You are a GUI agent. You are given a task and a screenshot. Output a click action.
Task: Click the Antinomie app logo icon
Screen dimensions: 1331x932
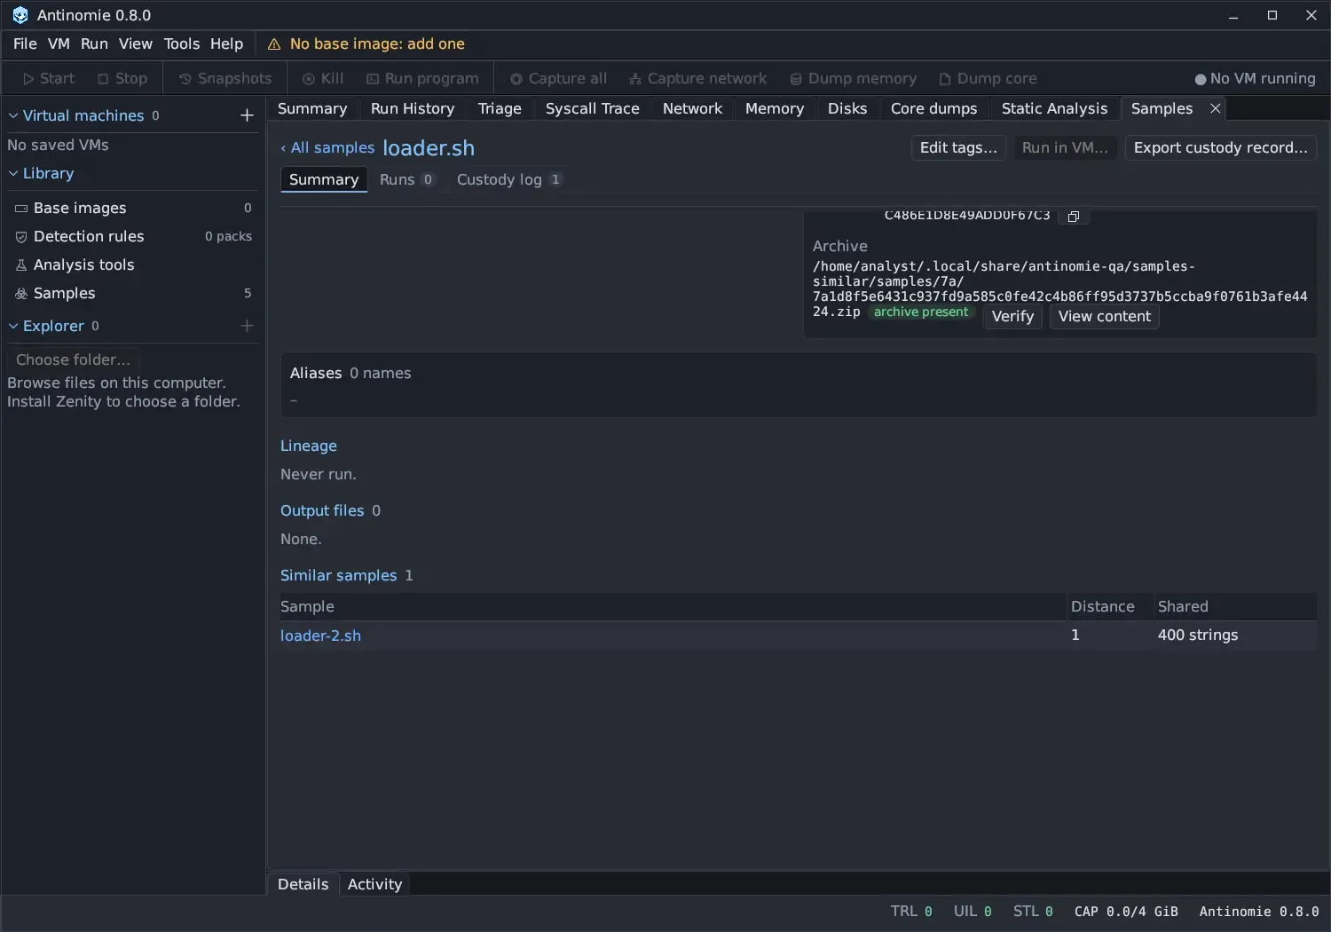(x=20, y=15)
